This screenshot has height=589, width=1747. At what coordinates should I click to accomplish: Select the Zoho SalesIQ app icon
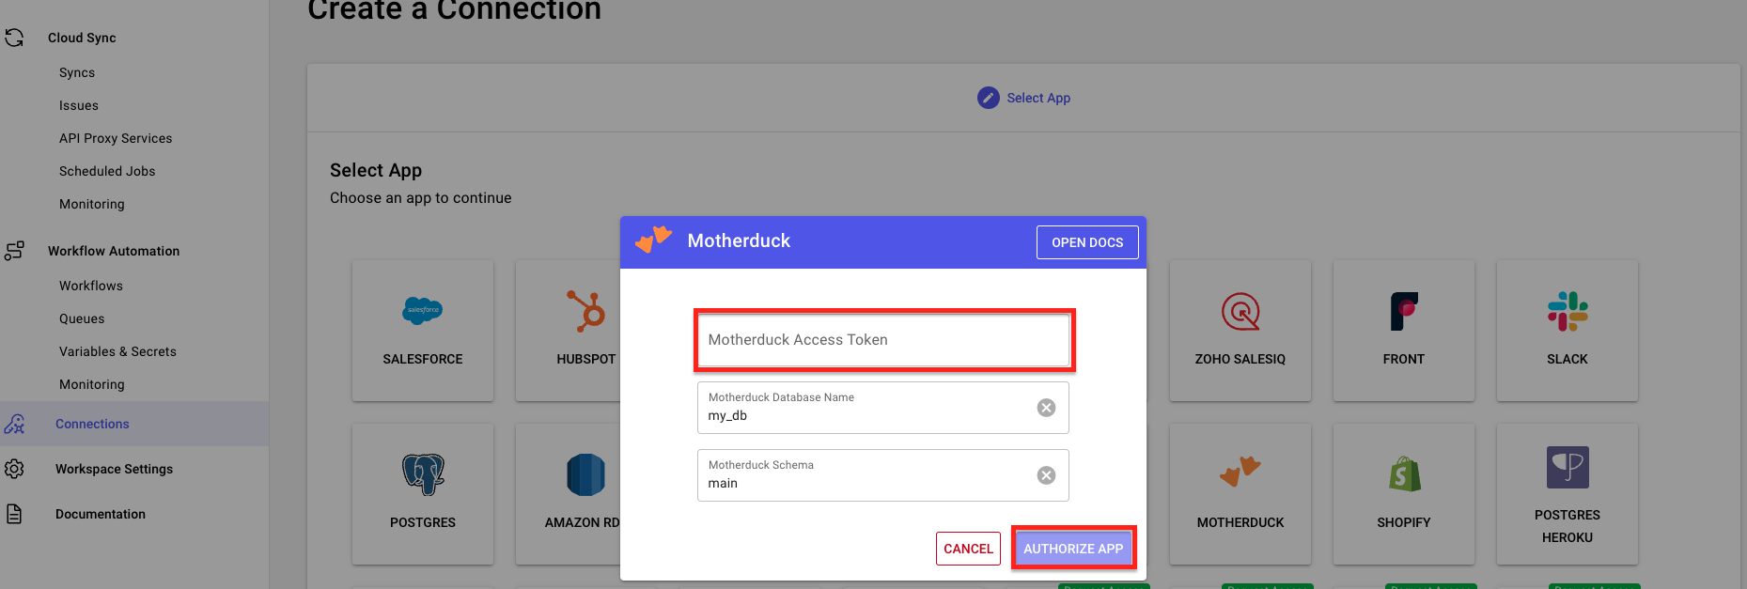pos(1240,311)
